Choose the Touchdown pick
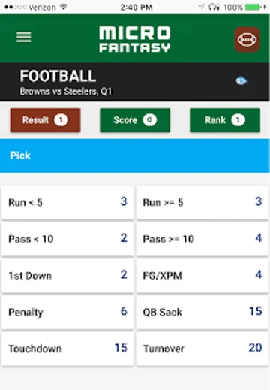The height and width of the screenshot is (390, 270). click(x=67, y=349)
